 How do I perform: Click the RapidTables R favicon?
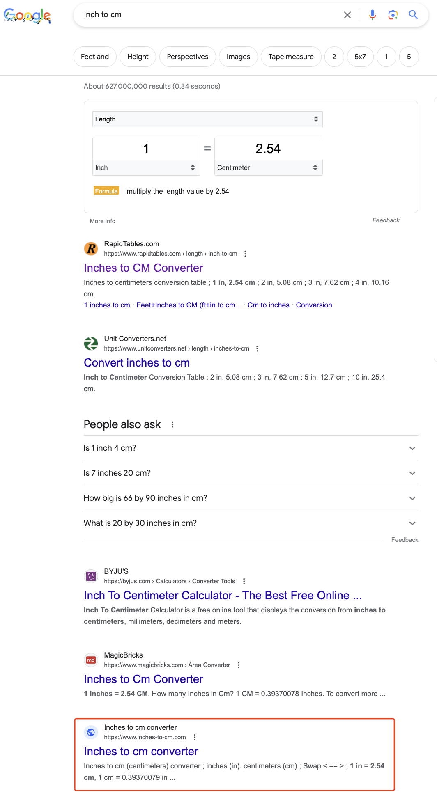point(91,248)
